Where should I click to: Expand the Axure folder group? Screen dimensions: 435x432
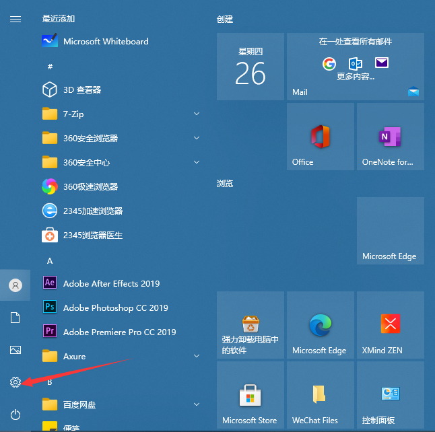197,356
